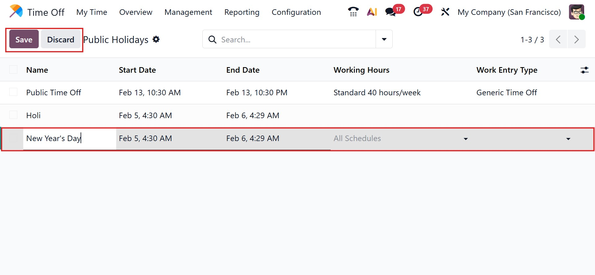Open the column settings adjust icon
Screen dimensions: 595x275
click(x=584, y=70)
